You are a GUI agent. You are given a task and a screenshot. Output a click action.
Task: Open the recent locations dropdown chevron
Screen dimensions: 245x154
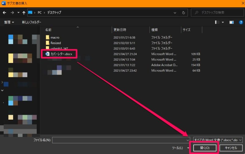pyautogui.click(x=18, y=13)
